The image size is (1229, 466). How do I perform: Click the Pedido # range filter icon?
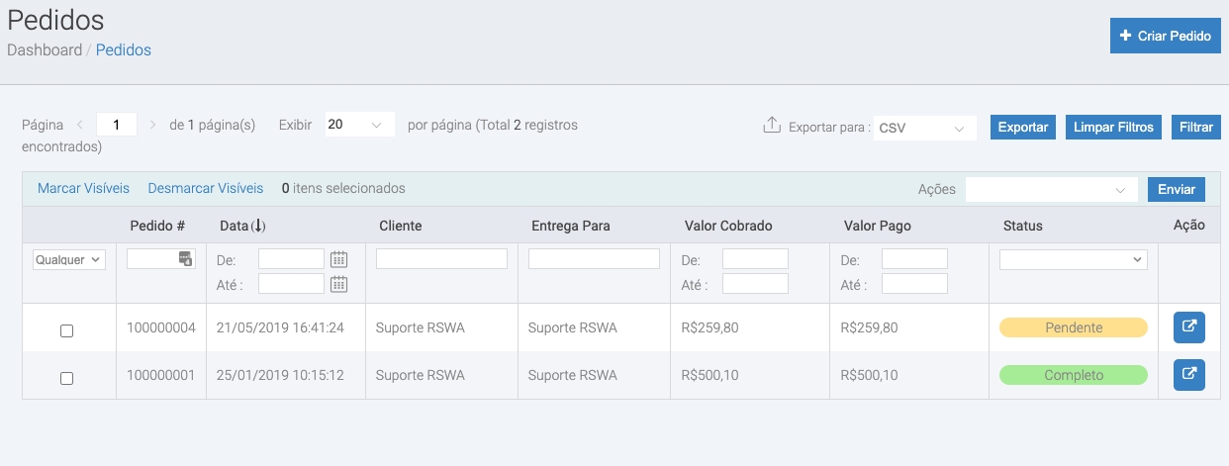click(185, 259)
